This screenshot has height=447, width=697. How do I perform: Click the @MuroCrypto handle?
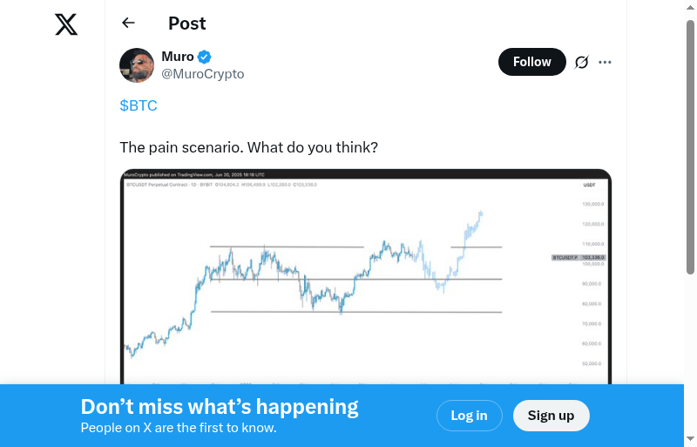[x=203, y=74]
